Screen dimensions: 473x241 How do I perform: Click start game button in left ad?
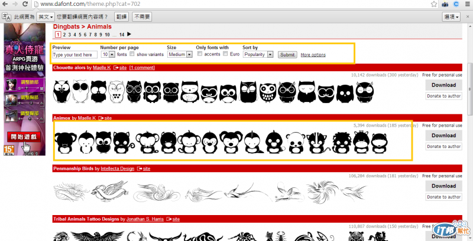24,137
